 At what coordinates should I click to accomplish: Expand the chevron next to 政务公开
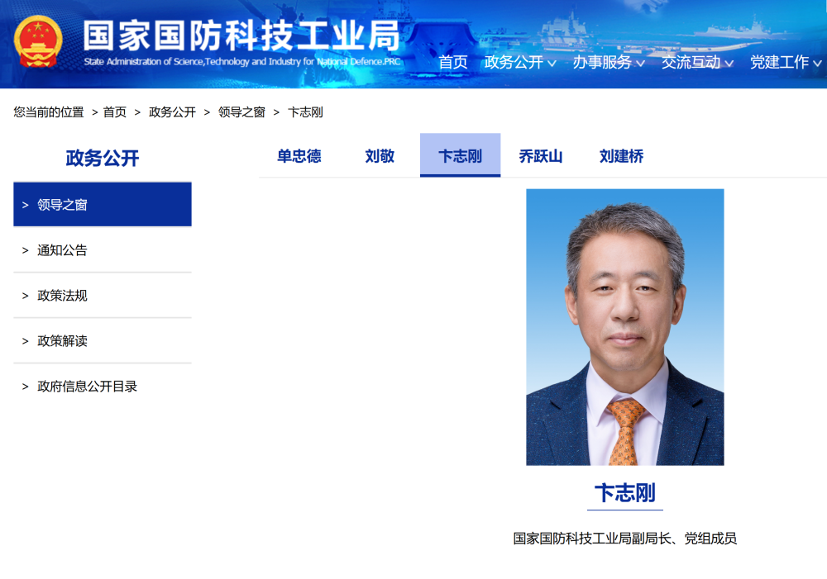coord(552,64)
